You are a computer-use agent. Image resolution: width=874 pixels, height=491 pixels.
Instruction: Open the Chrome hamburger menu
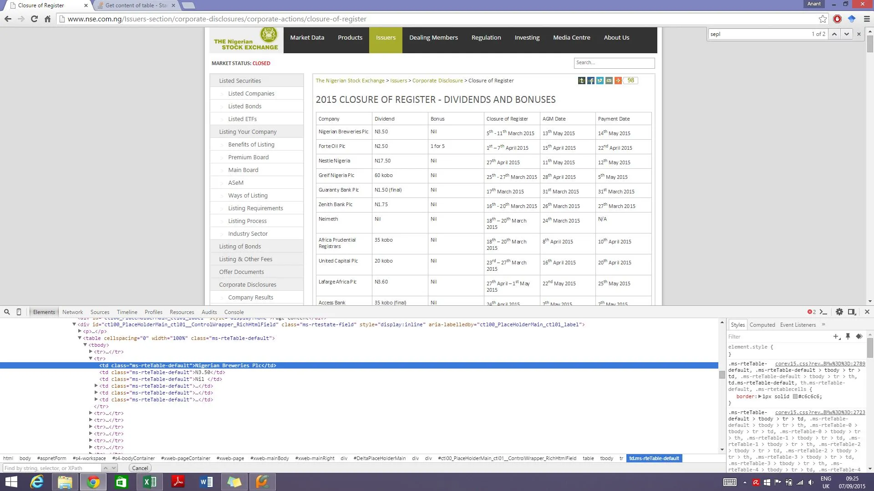click(x=867, y=19)
